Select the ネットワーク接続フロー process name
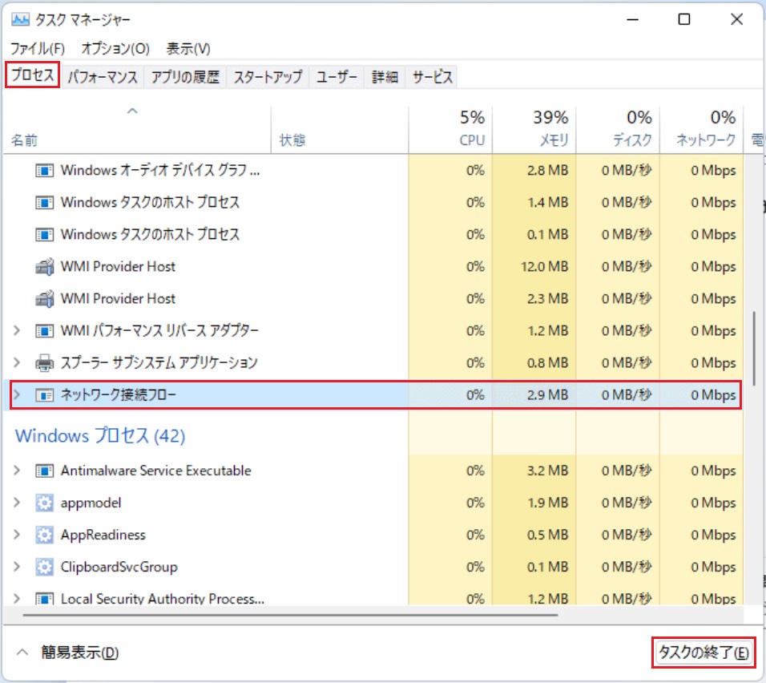766x683 pixels. 119,395
